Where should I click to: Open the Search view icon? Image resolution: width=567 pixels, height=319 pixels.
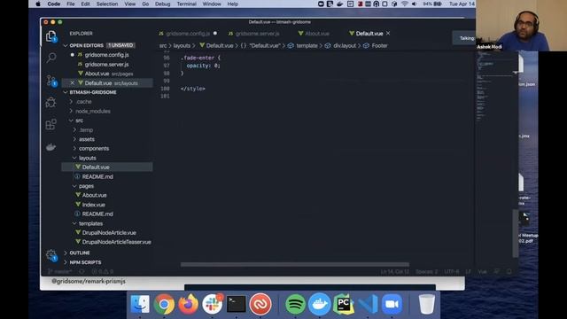point(51,58)
